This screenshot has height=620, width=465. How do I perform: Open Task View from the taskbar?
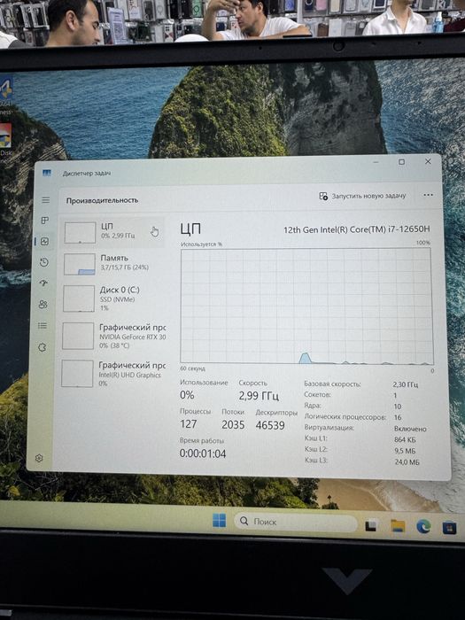[371, 524]
